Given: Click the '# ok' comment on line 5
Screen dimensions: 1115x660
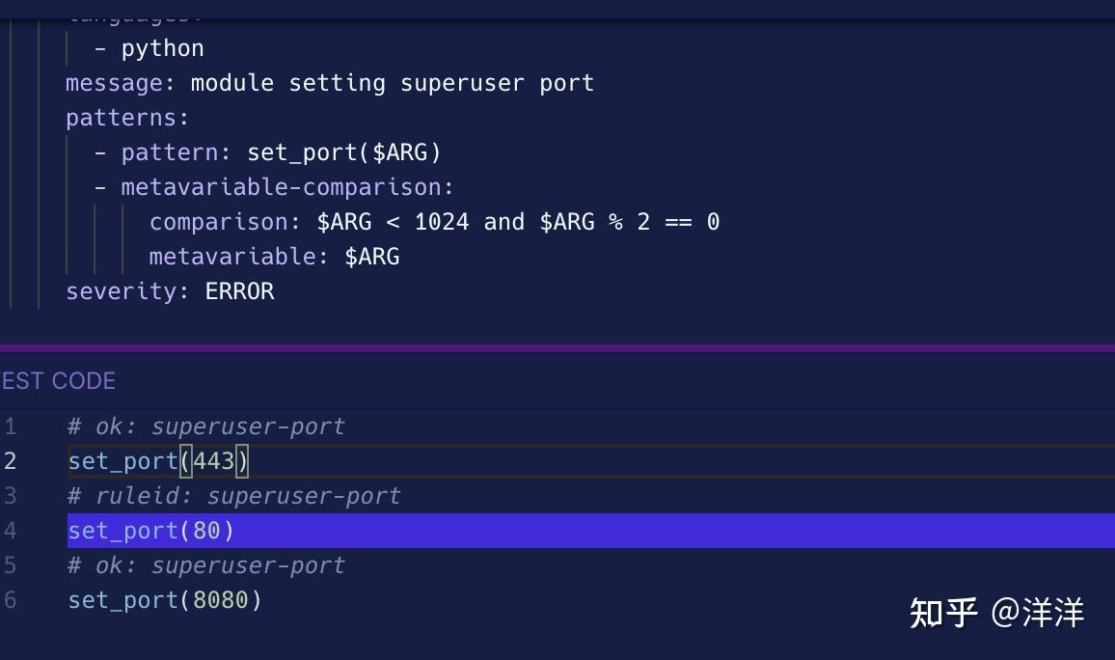Looking at the screenshot, I should [x=206, y=565].
